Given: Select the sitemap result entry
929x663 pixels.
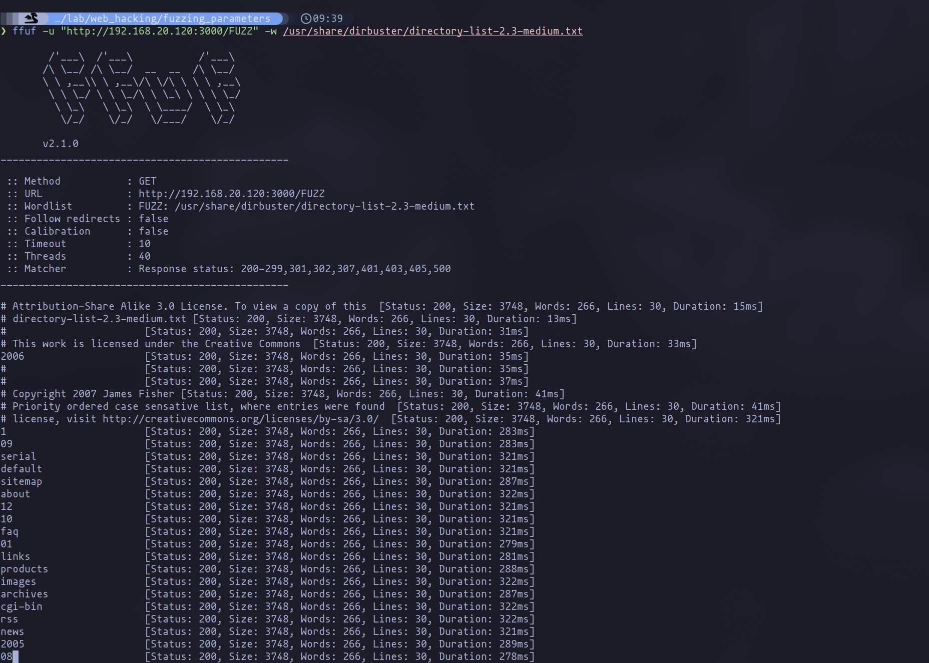Looking at the screenshot, I should 22,481.
